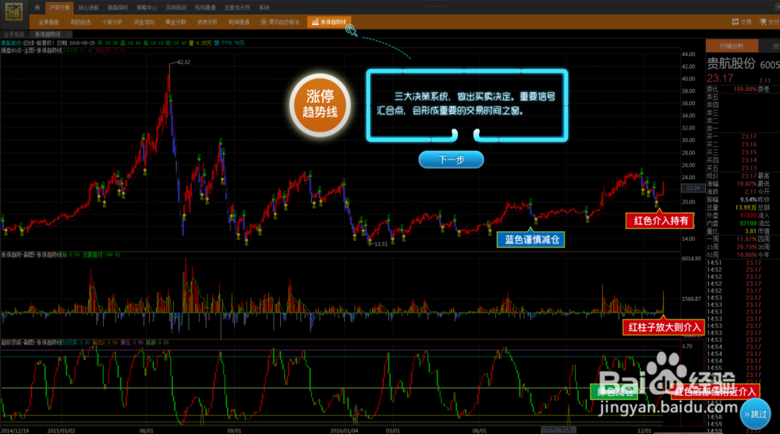Click the 42.32 peak price label
The width and height of the screenshot is (780, 434).
click(183, 62)
